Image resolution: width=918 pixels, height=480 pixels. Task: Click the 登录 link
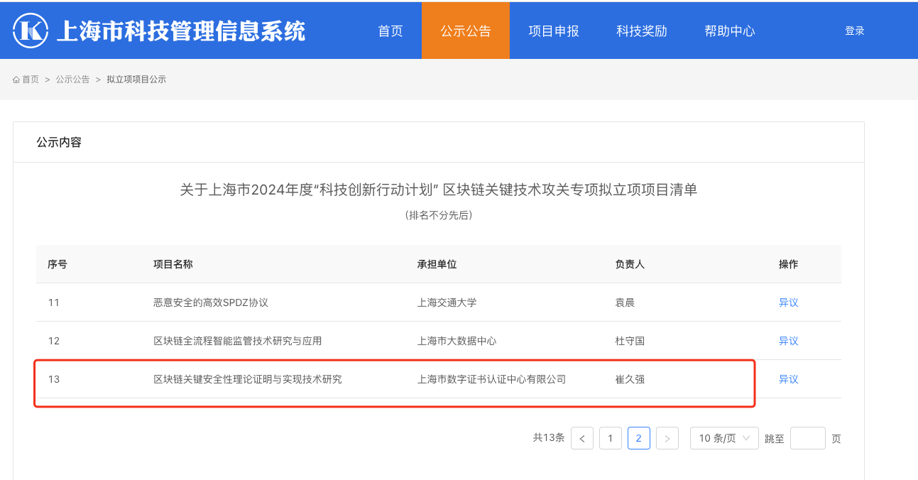click(x=855, y=31)
